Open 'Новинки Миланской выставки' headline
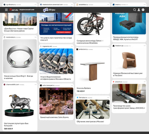The image size is (149, 134). click(128, 74)
